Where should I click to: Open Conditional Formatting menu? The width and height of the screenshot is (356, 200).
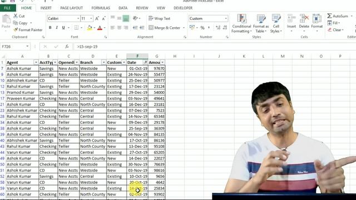tap(241, 23)
